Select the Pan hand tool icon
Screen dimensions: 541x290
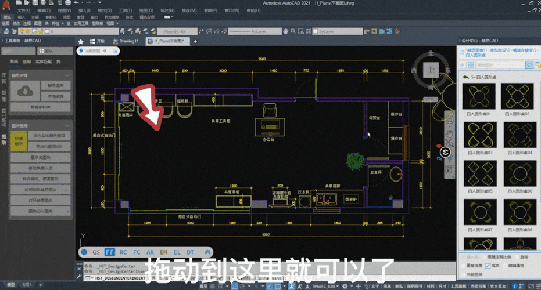[x=285, y=31]
